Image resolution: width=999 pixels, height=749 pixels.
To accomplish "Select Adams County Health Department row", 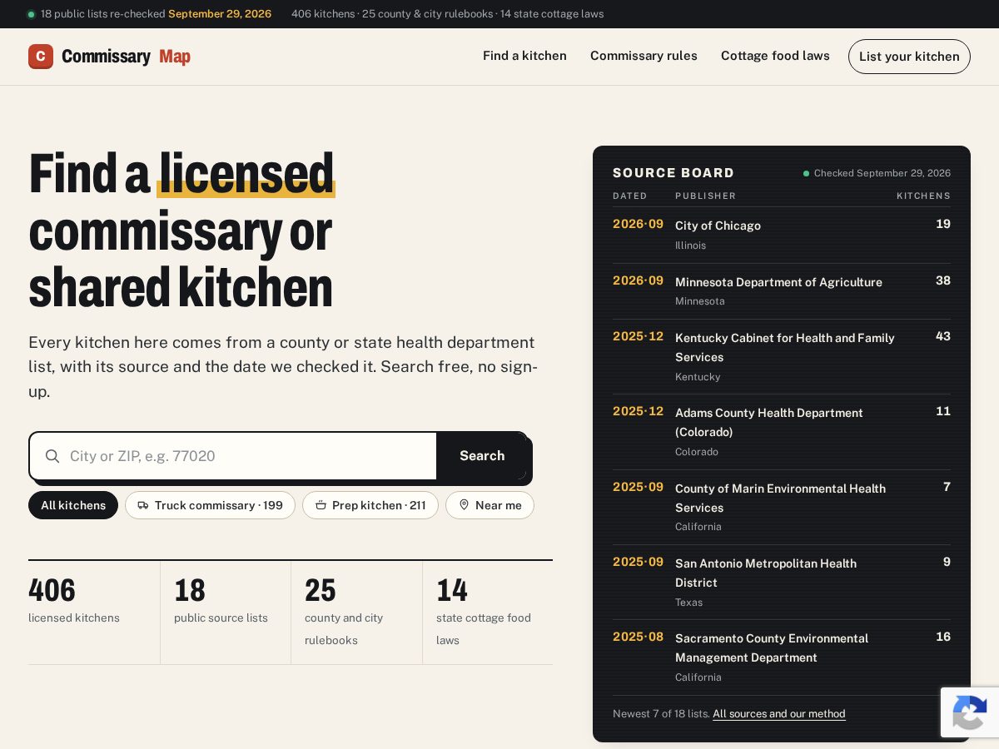I will pos(782,432).
